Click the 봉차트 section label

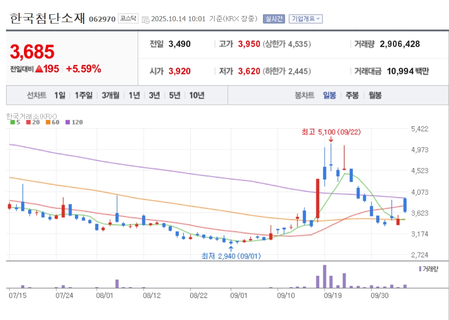pos(304,95)
